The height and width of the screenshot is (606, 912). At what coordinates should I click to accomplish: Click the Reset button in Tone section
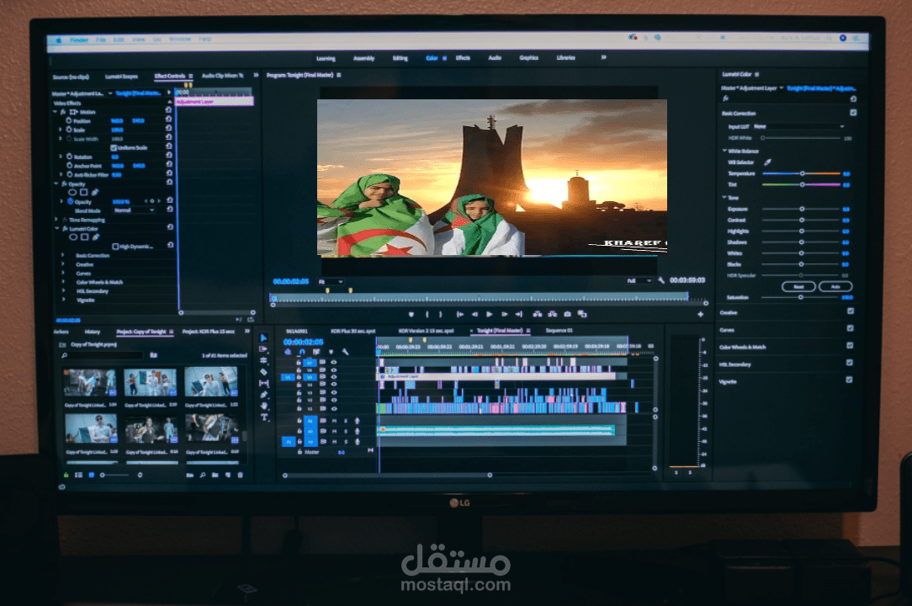(798, 286)
